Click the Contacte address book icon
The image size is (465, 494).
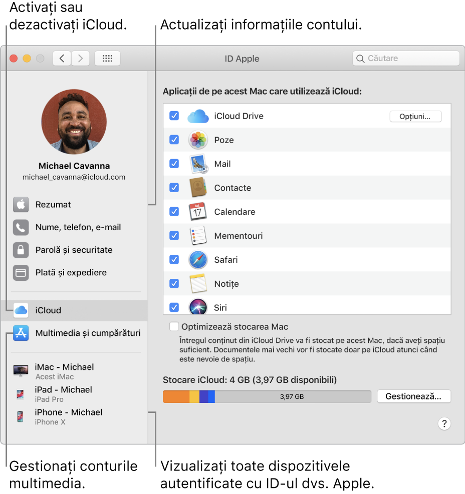198,188
